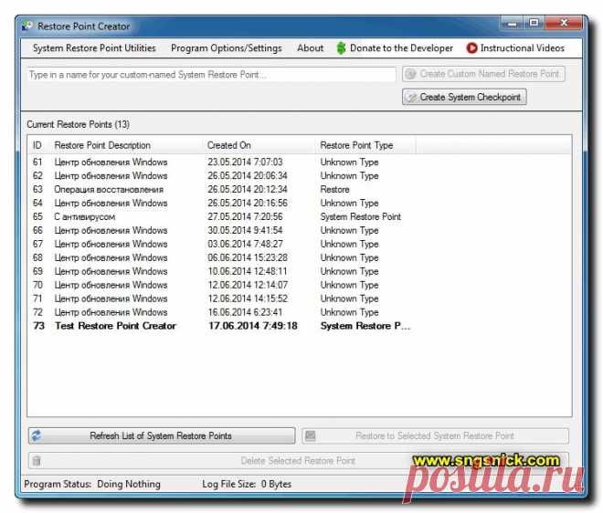The image size is (603, 513).
Task: Click Delete Selected Restore Point button
Action: coord(298,460)
